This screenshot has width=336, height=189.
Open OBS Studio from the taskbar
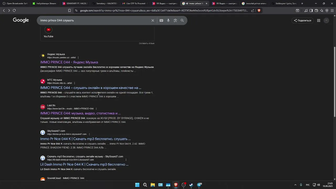click(183, 185)
